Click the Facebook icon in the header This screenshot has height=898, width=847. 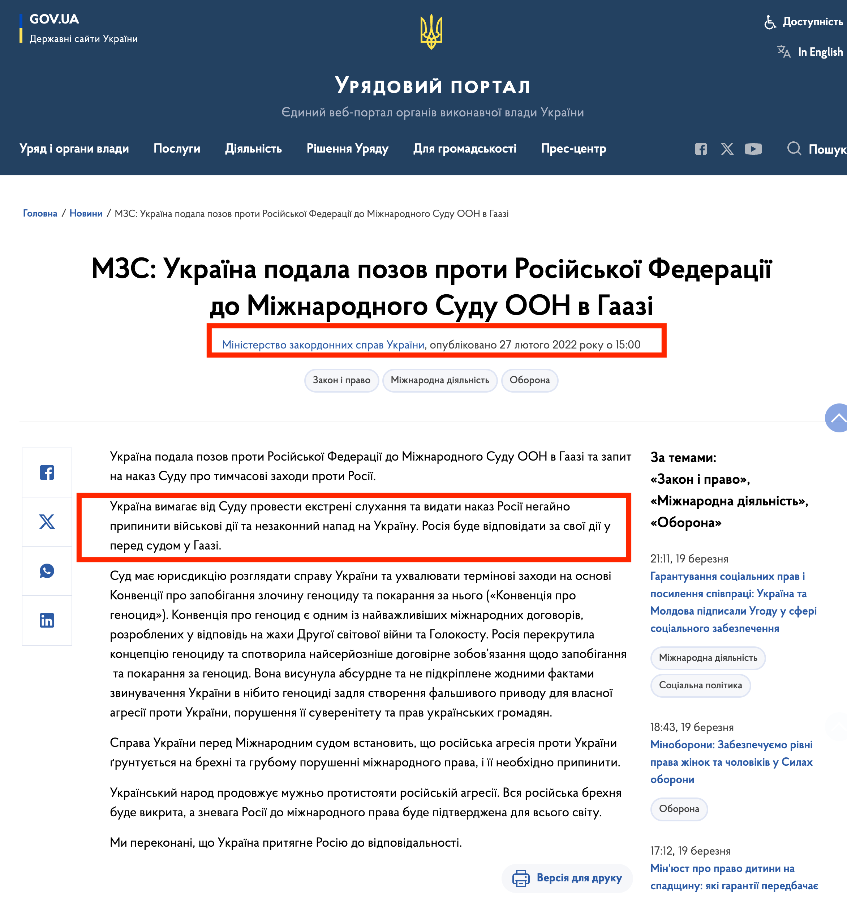(x=701, y=149)
